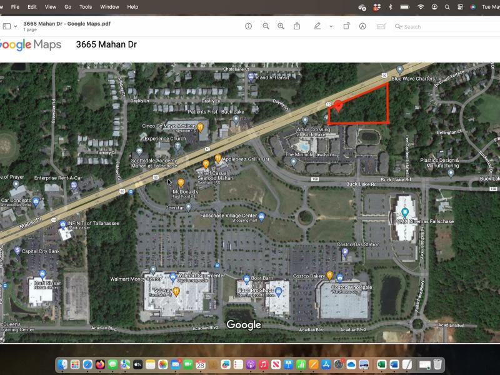Open the Go menu
Screen dimensions: 500x375
[x=68, y=7]
